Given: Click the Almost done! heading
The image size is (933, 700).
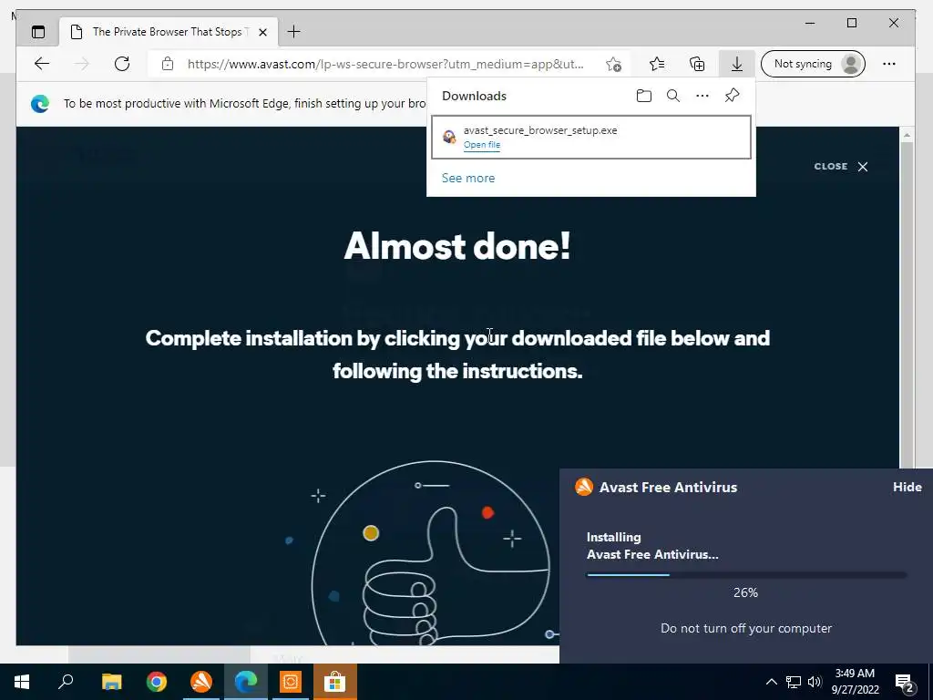Looking at the screenshot, I should click(x=457, y=245).
